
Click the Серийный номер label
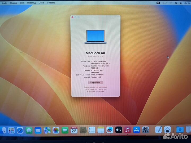(x=83, y=75)
